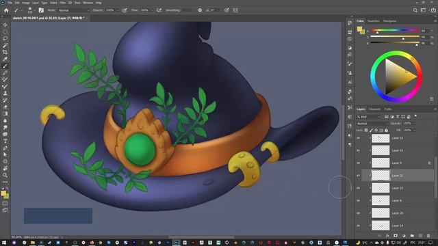The width and height of the screenshot is (438, 246).
Task: Select the Crop tool
Action: (5, 52)
